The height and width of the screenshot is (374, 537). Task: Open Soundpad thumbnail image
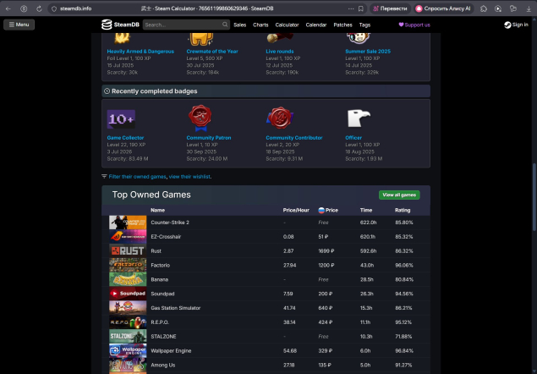click(x=128, y=294)
